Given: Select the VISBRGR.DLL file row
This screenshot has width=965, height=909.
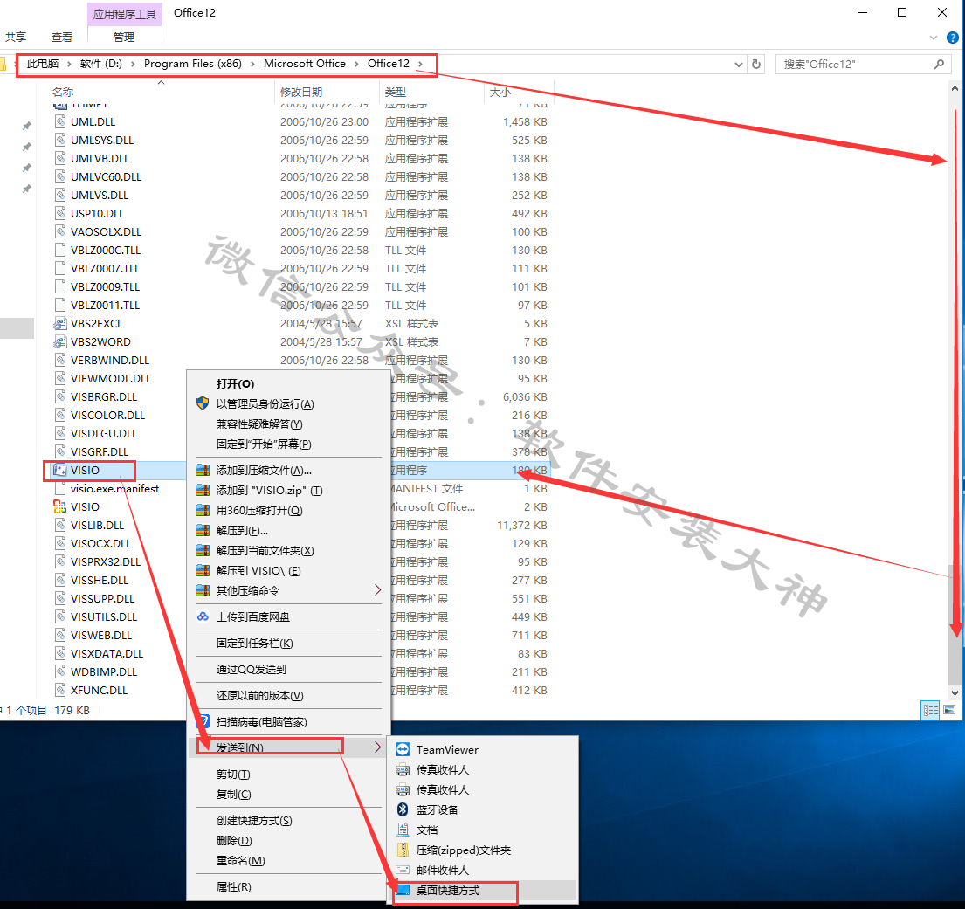Looking at the screenshot, I should tap(300, 397).
